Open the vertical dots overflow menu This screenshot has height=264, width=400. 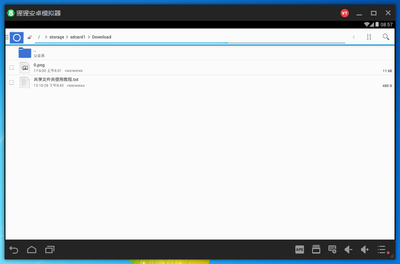pos(369,37)
